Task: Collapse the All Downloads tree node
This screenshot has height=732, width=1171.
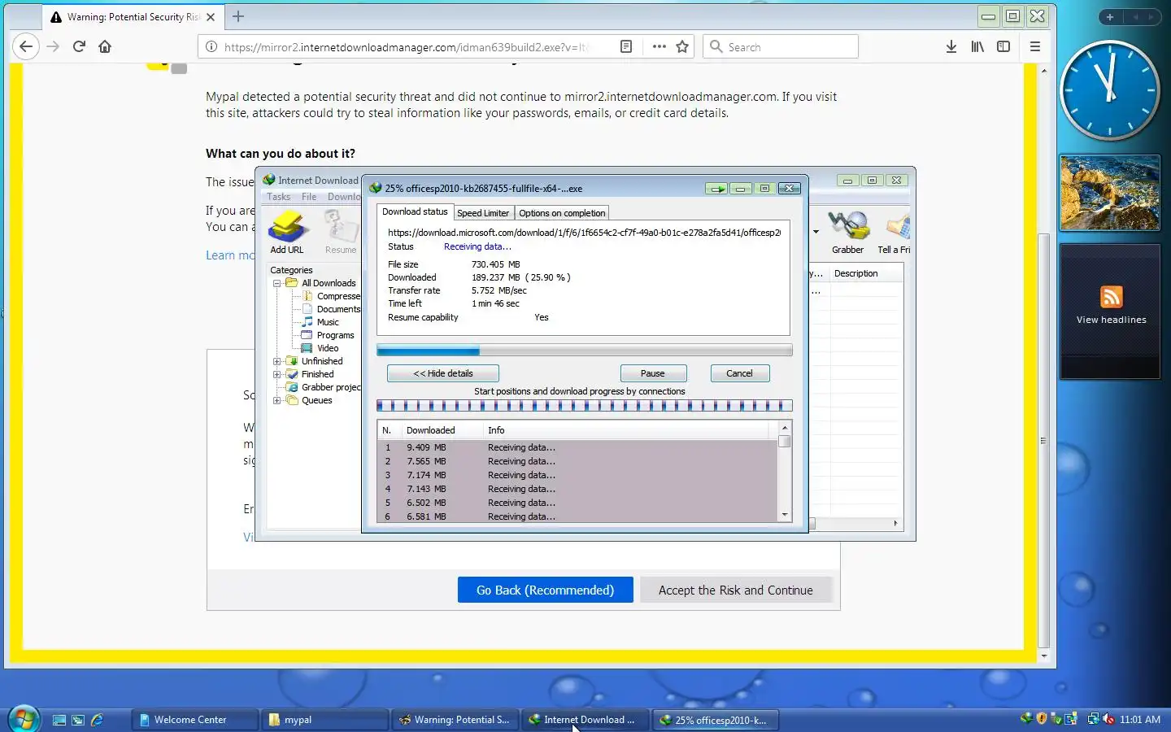Action: pos(276,283)
